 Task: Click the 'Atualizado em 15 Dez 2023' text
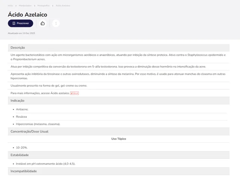click(x=21, y=33)
